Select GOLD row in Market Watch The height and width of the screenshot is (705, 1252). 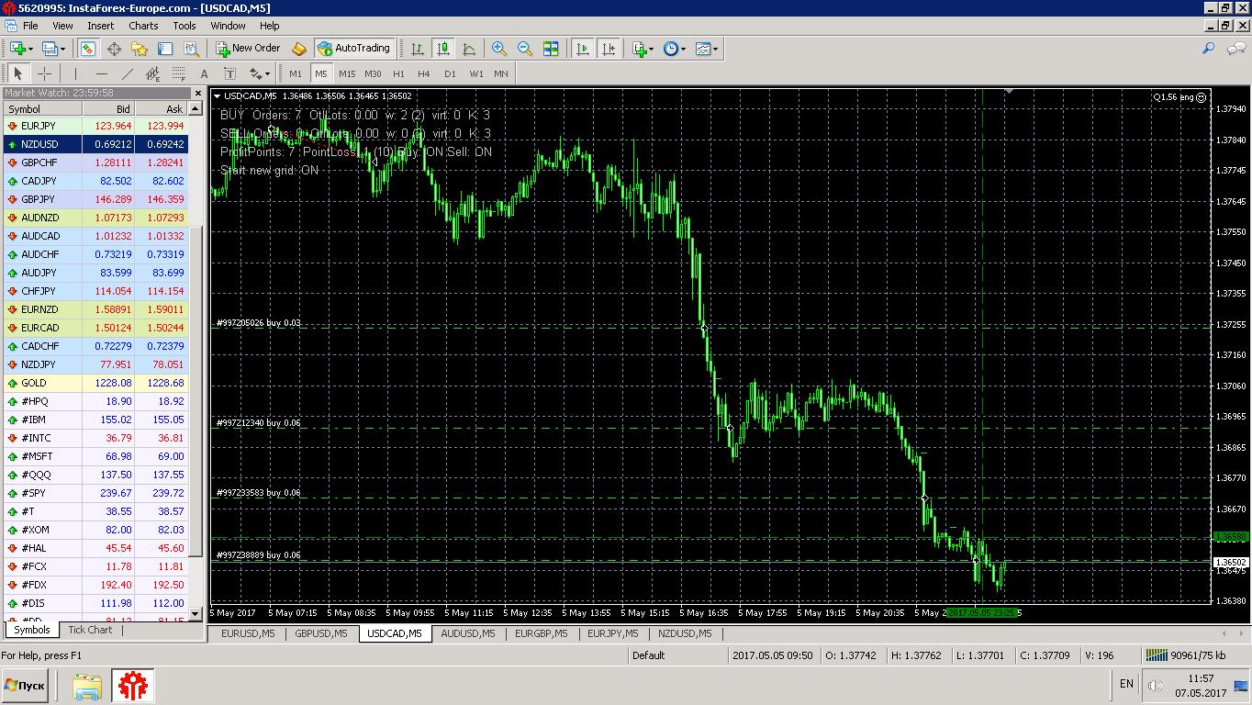pyautogui.click(x=96, y=383)
